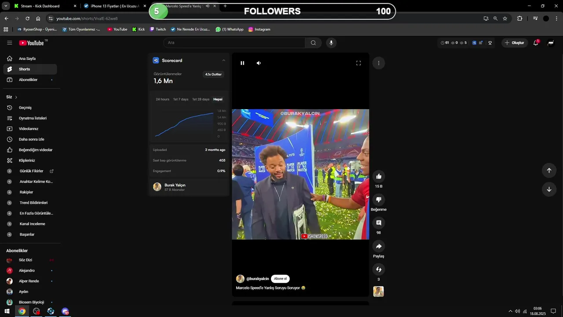Start voice search with the microphone
563x317 pixels.
pyautogui.click(x=331, y=43)
